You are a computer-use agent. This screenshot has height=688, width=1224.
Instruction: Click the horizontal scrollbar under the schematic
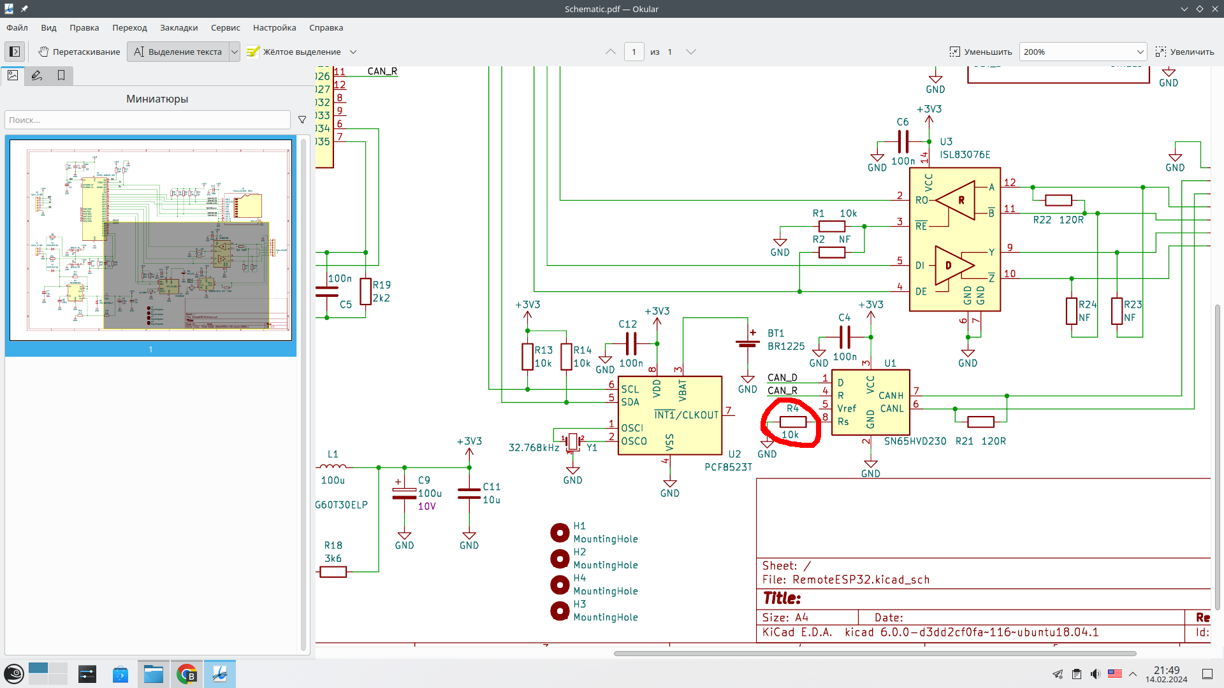pyautogui.click(x=875, y=653)
